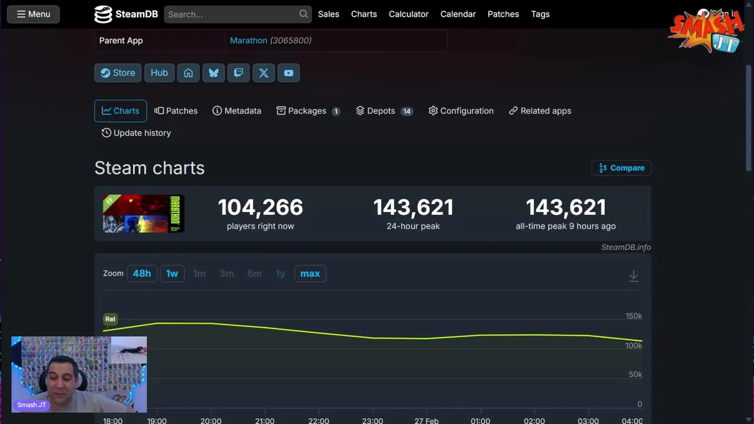Open the Patches nav link in the header
The height and width of the screenshot is (424, 754).
click(x=503, y=14)
